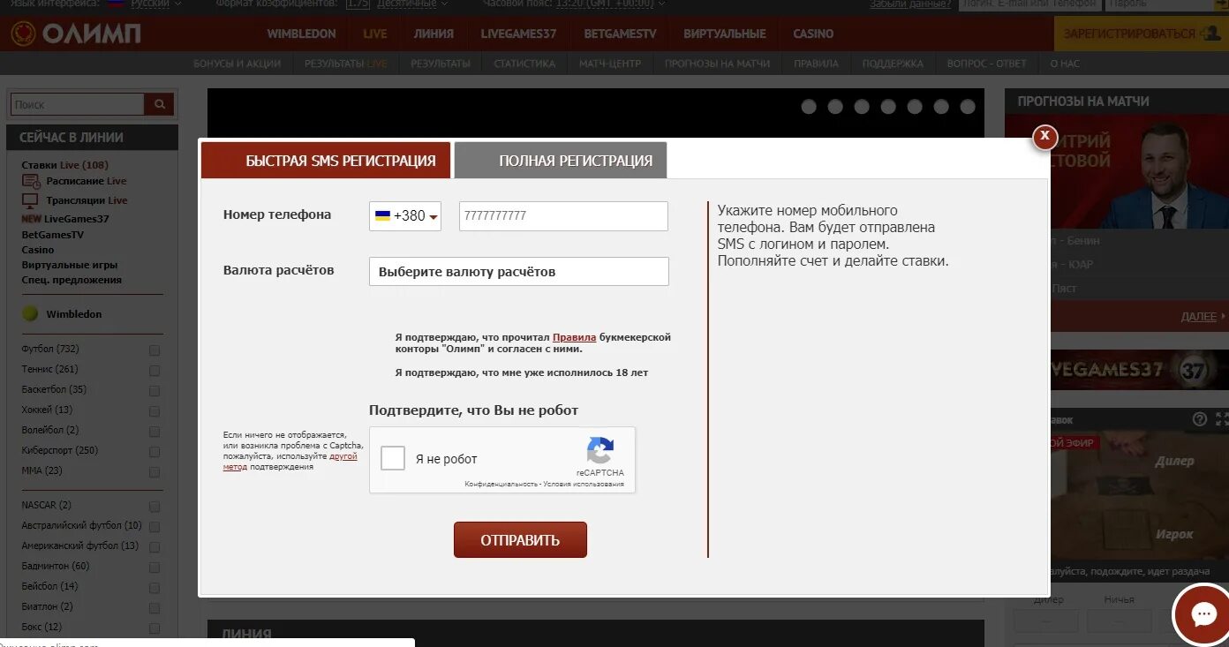This screenshot has width=1229, height=647.
Task: Open the live chat bubble icon
Action: [1204, 614]
